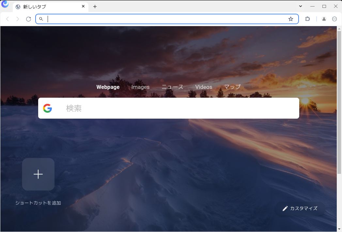The image size is (342, 232).
Task: Click the Google logo in search box
Action: click(x=47, y=108)
